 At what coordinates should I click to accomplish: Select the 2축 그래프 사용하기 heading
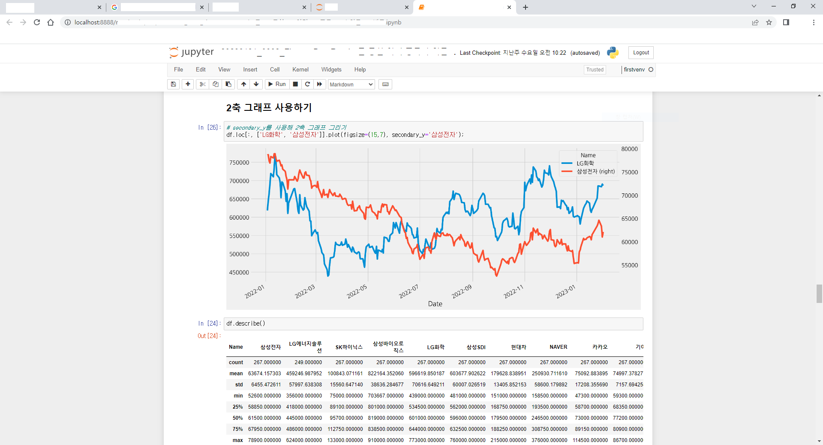pyautogui.click(x=269, y=107)
